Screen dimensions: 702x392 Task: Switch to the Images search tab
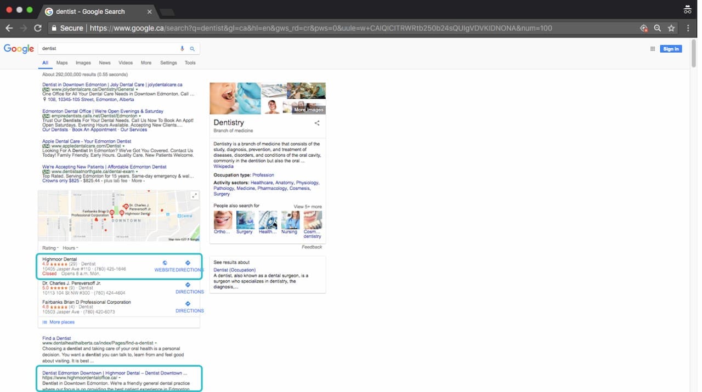click(x=83, y=63)
